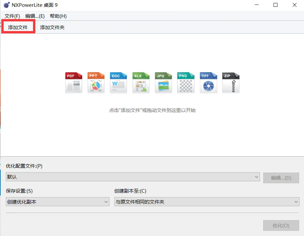Click the TIFF file type icon
The height and width of the screenshot is (236, 304).
tap(208, 83)
